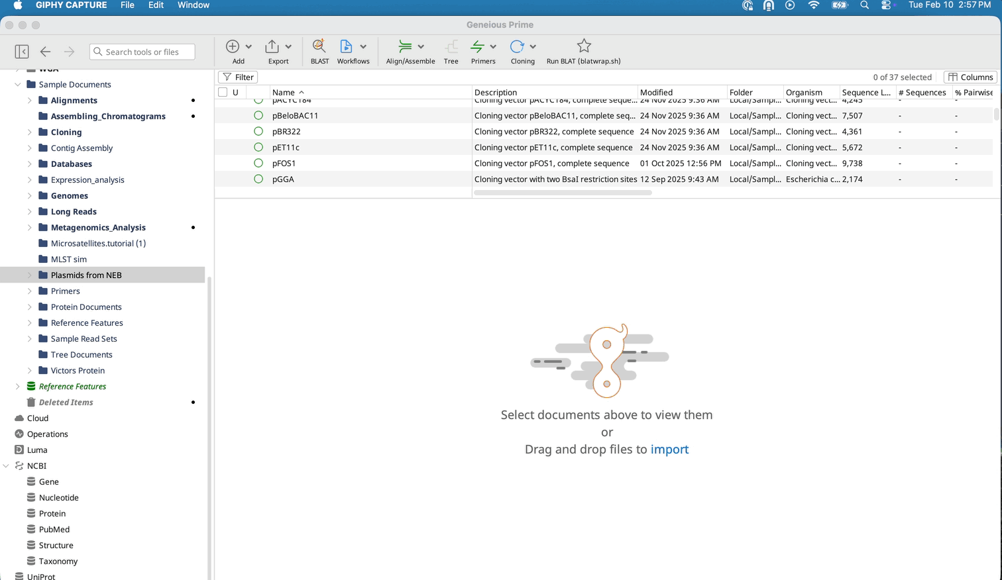
Task: Open the File menu
Action: [x=127, y=5]
